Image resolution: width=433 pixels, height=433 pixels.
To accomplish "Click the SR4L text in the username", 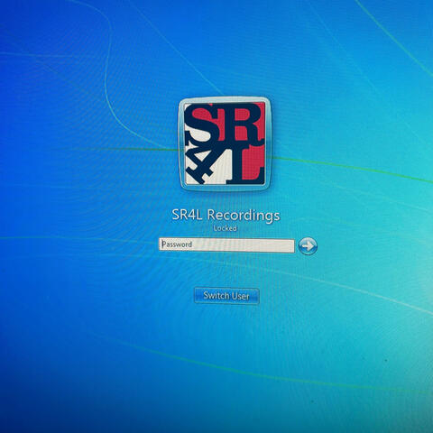I will point(187,215).
